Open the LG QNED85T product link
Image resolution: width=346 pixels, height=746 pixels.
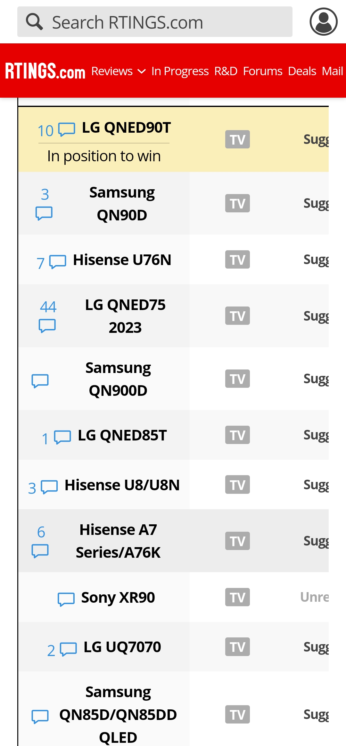122,435
